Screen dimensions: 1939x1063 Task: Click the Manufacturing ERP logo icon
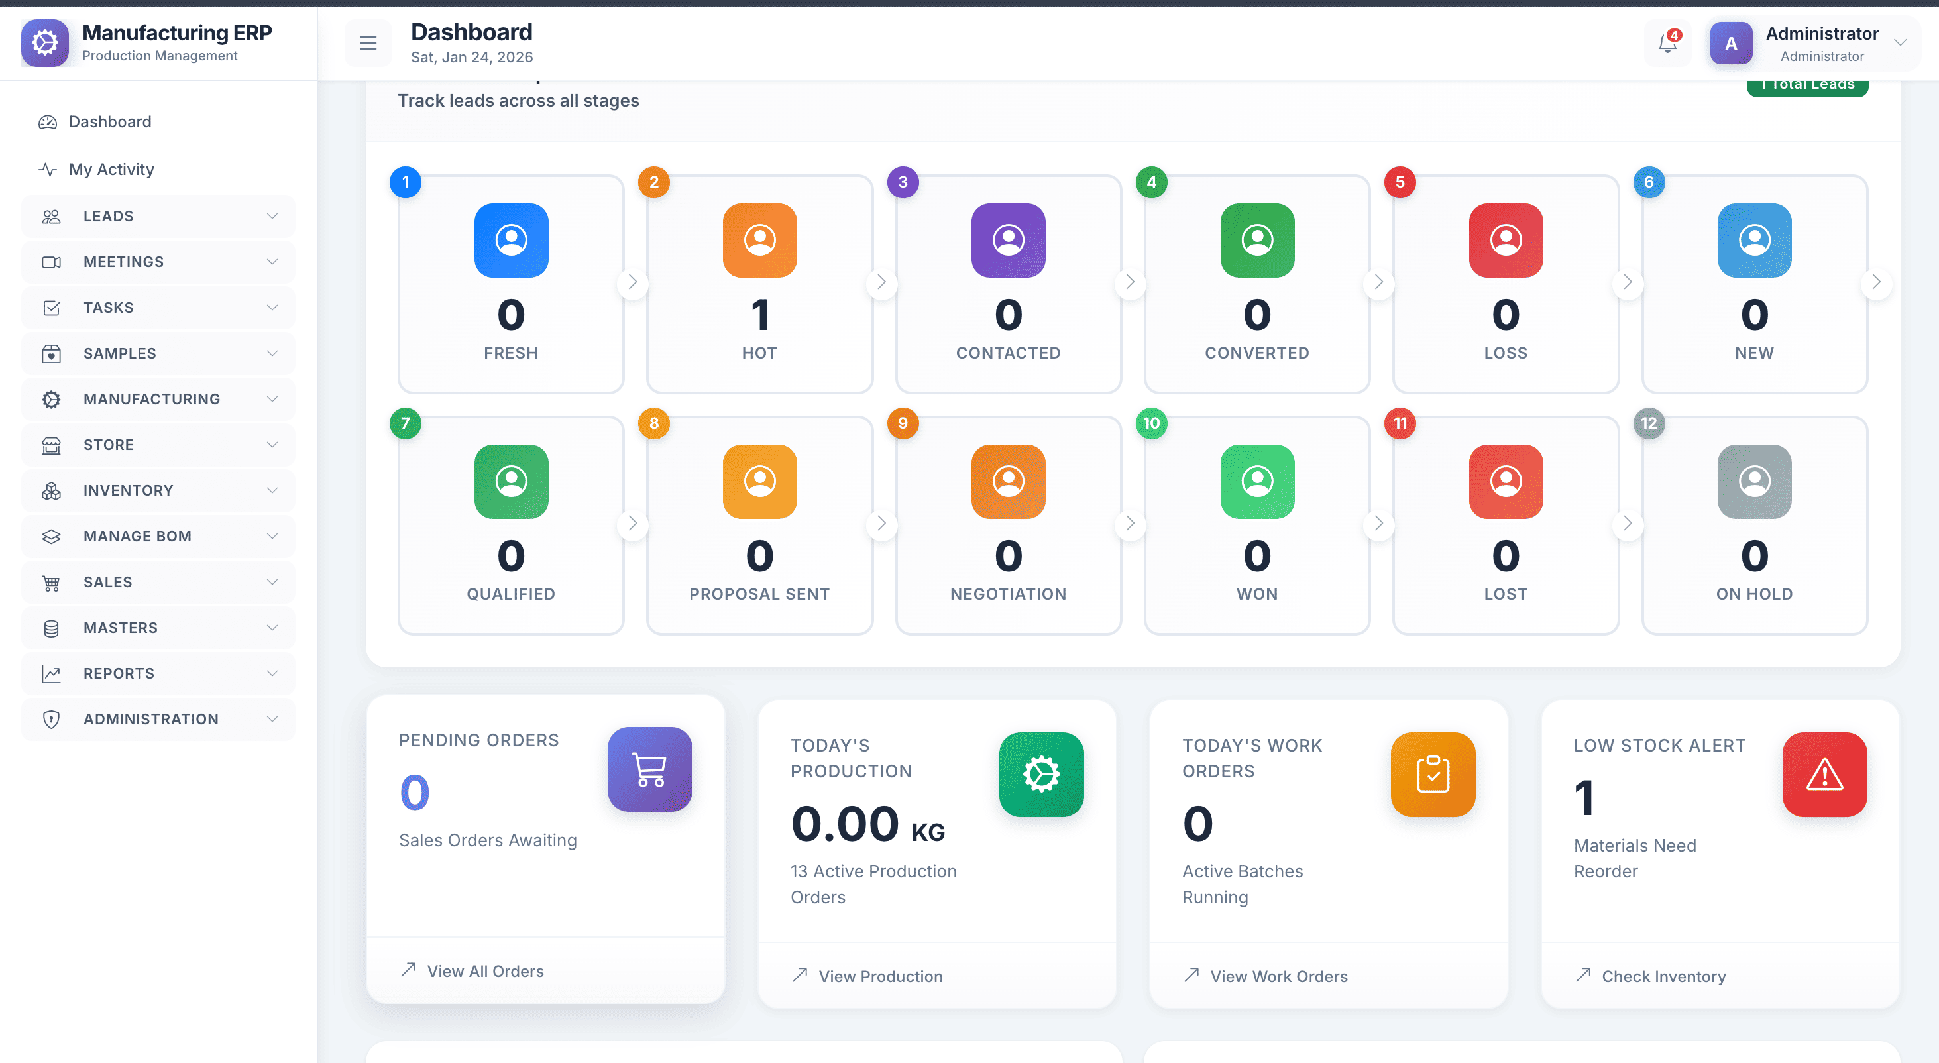tap(45, 43)
